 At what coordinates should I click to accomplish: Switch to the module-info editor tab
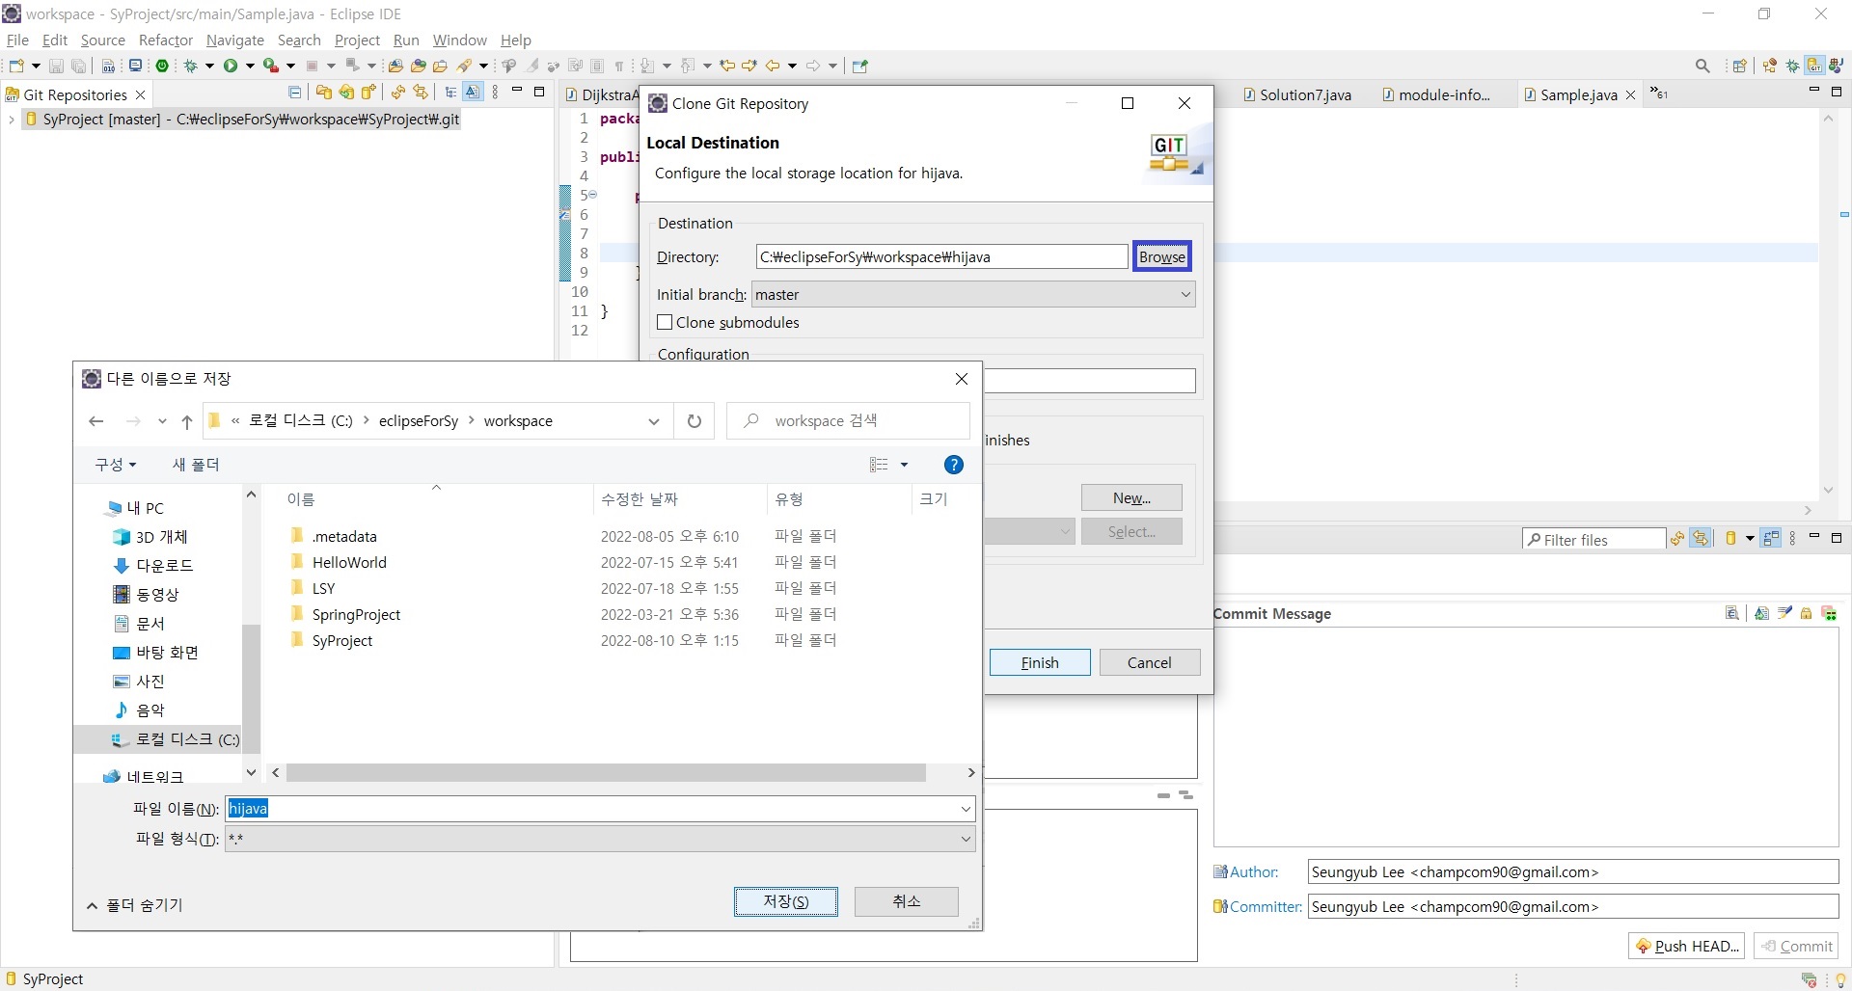(x=1437, y=94)
